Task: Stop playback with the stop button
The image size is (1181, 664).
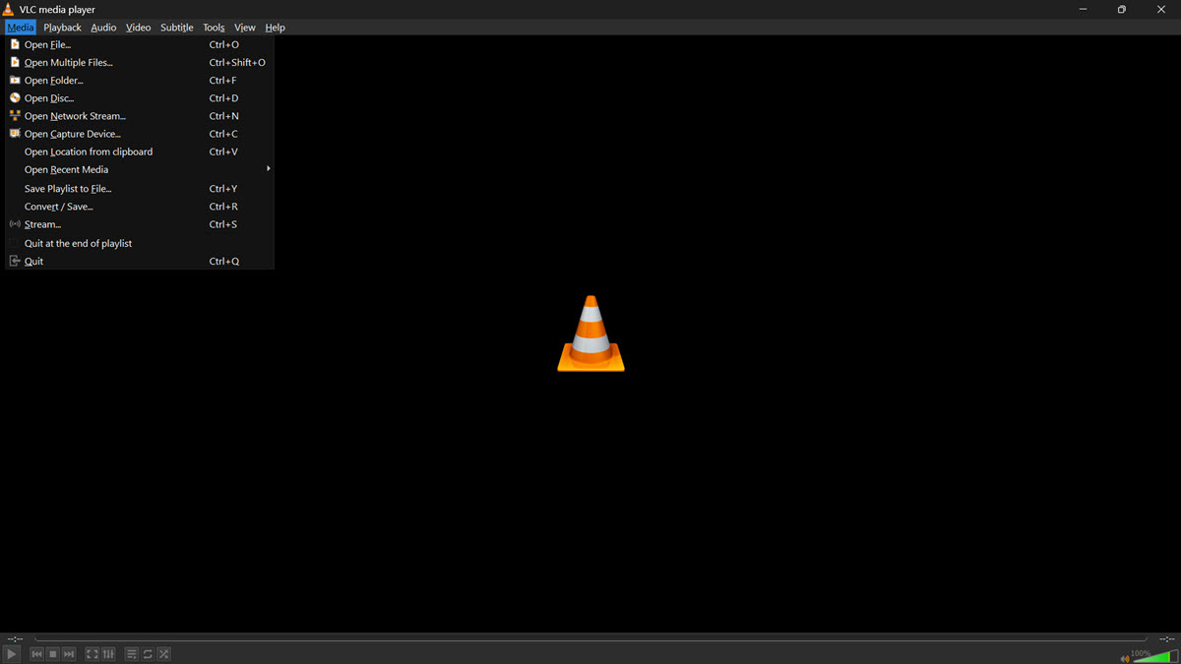Action: (53, 654)
